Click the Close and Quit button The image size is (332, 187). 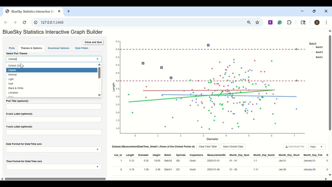pyautogui.click(x=93, y=42)
